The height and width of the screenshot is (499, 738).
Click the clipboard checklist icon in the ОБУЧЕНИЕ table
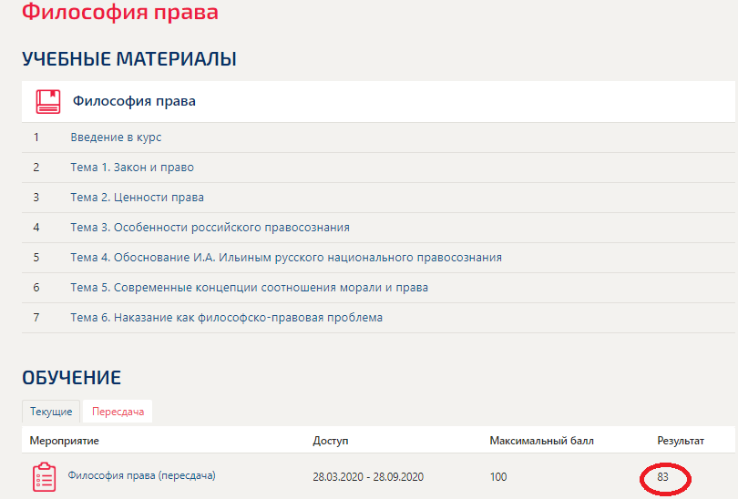44,477
